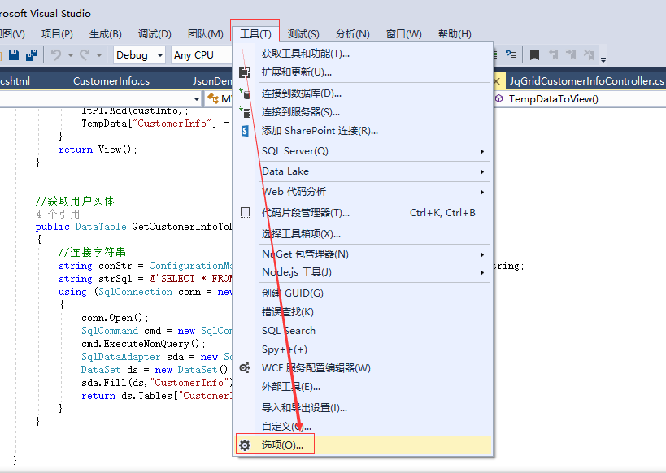Click Extensions and Updates menu icon

[245, 72]
